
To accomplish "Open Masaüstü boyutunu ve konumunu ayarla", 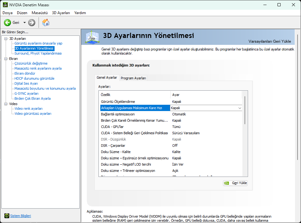I will tap(45, 88).
